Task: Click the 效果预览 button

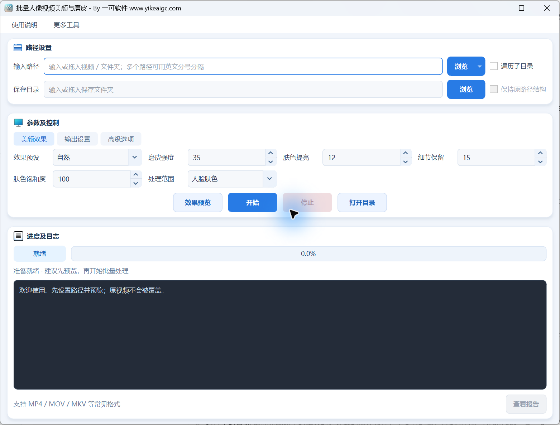Action: [x=198, y=203]
